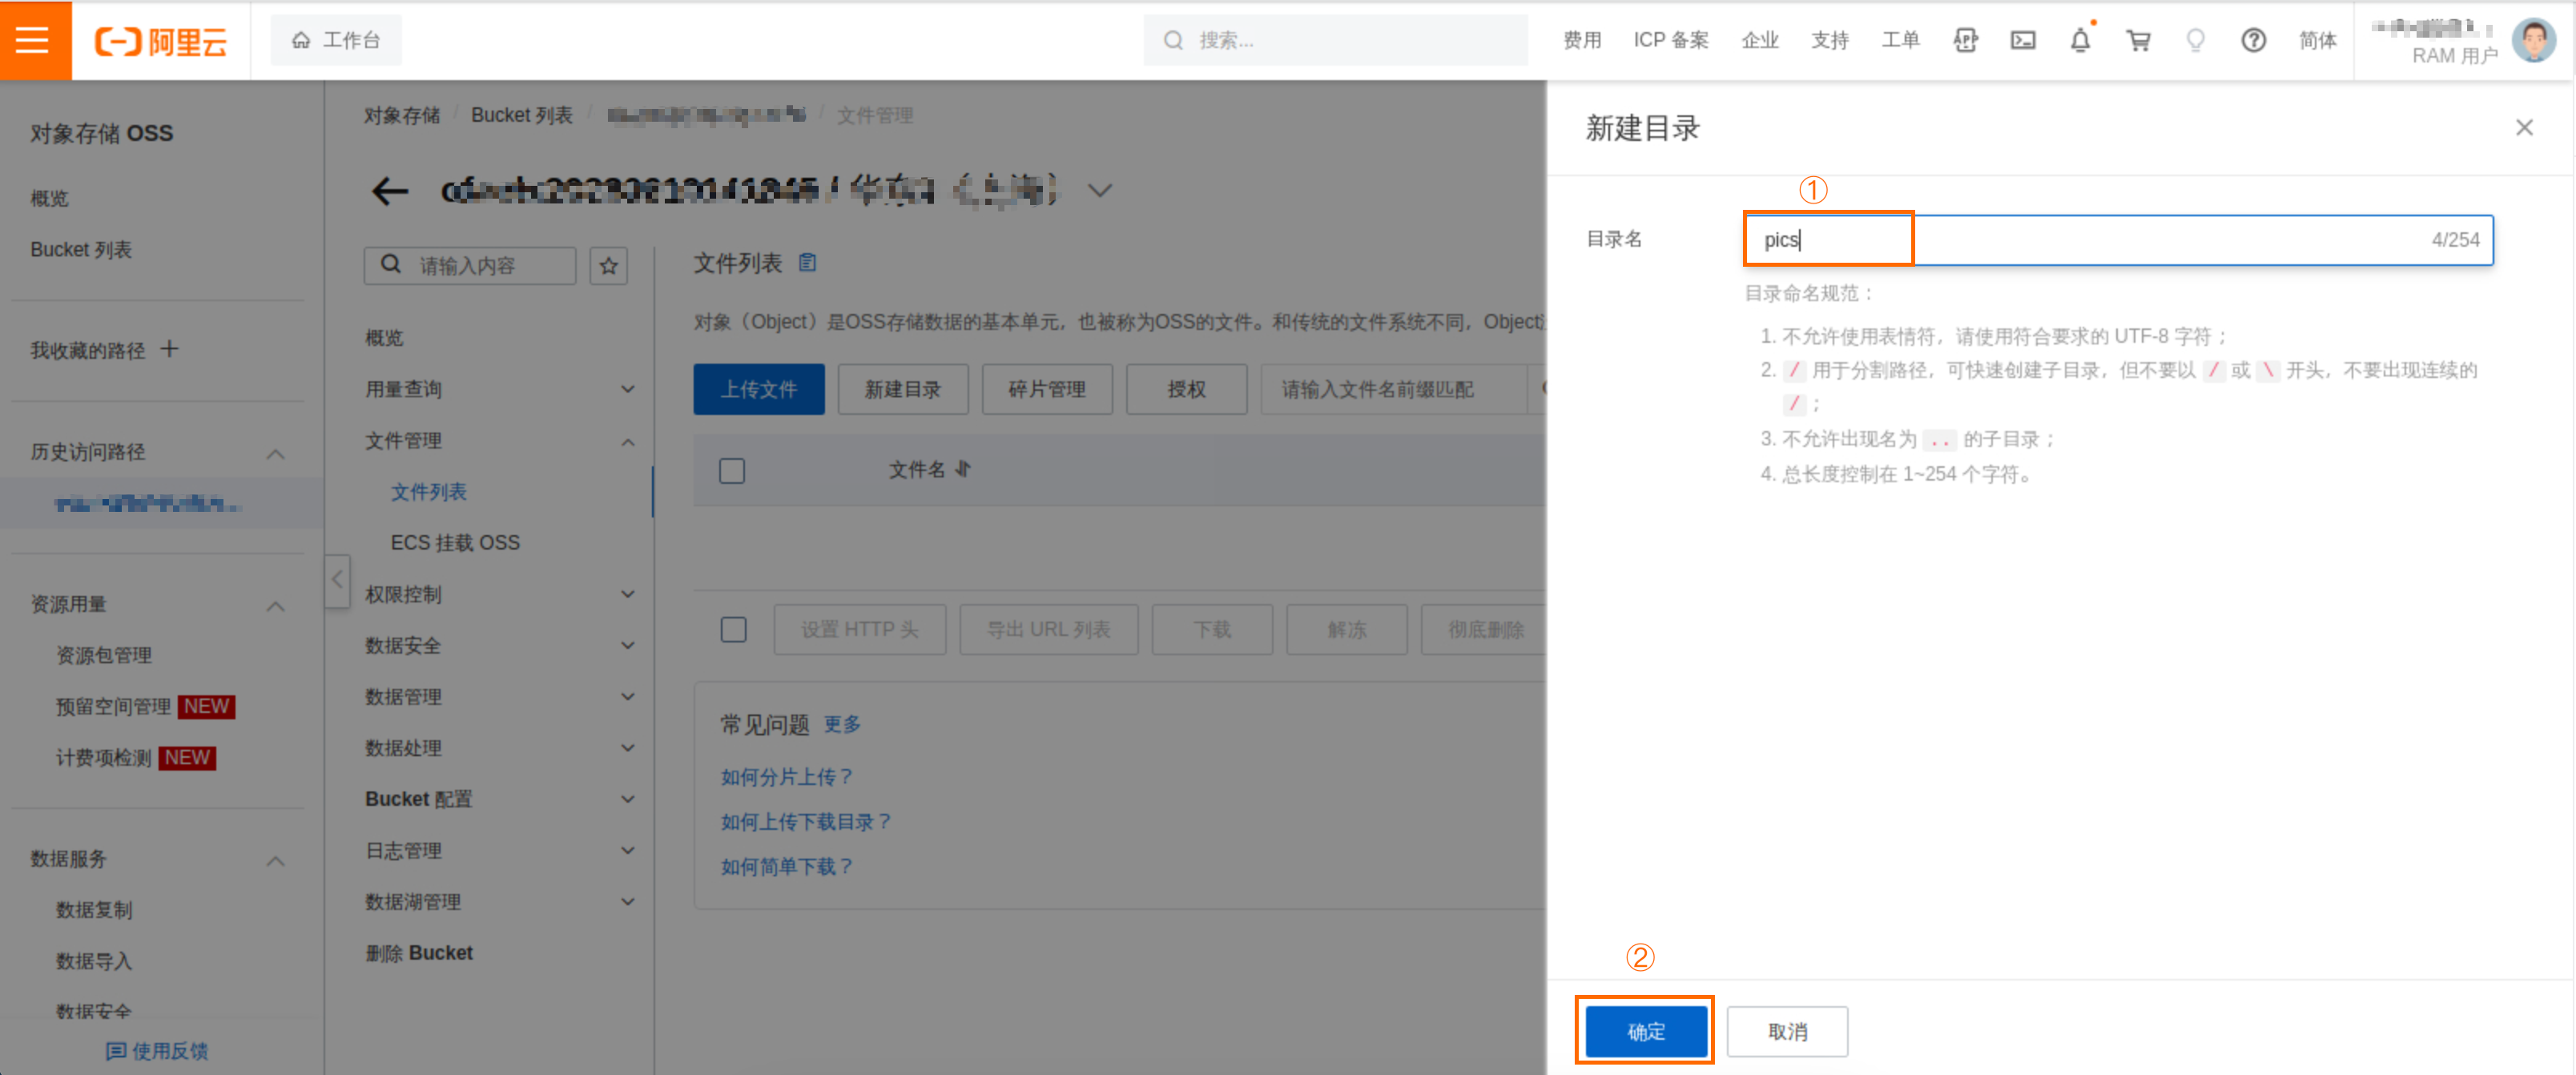Open the hamburger main menu

33,40
